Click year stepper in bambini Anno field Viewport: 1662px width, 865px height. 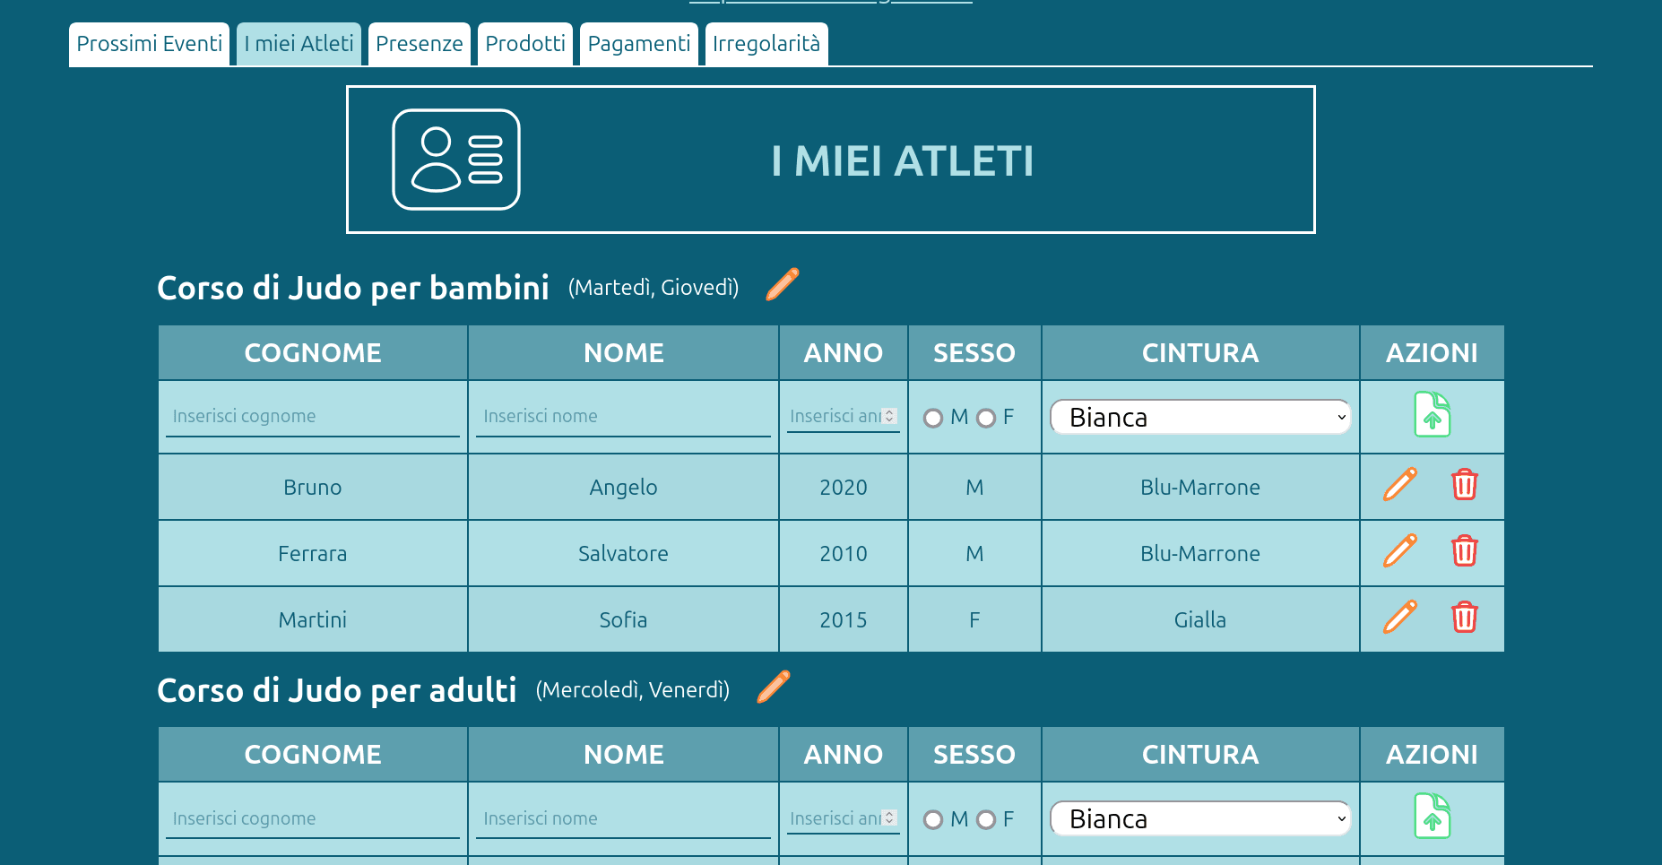tap(888, 416)
